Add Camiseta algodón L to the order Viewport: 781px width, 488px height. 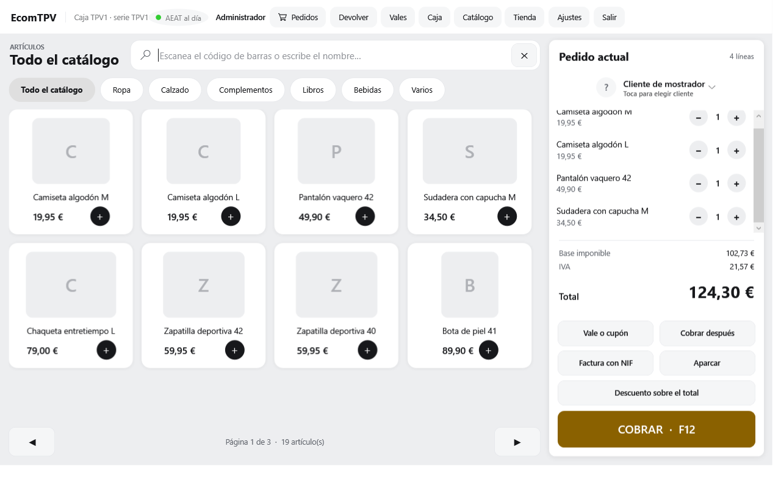coord(231,217)
